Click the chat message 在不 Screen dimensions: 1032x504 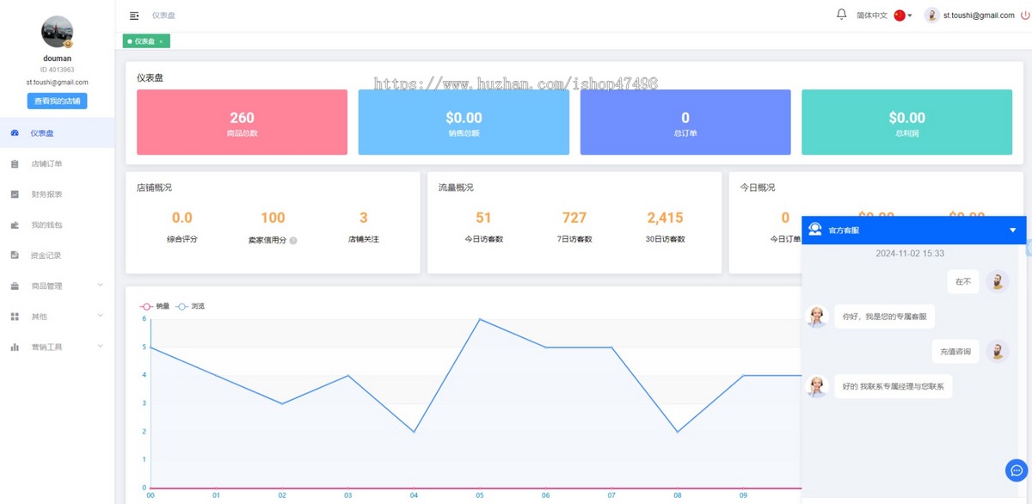[963, 281]
